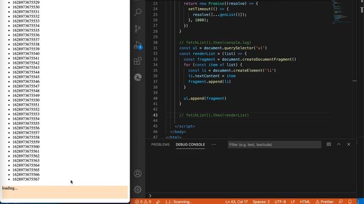
Task: Change end-of-line sequence 'LF'
Action: pos(293,202)
